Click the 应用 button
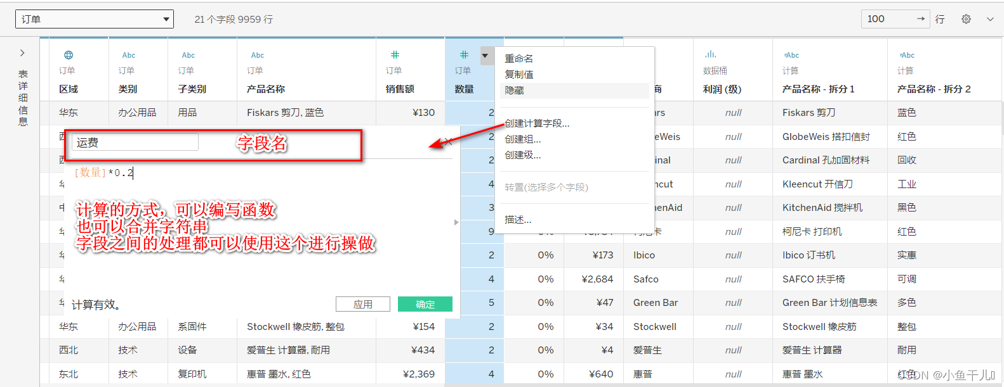 point(363,304)
